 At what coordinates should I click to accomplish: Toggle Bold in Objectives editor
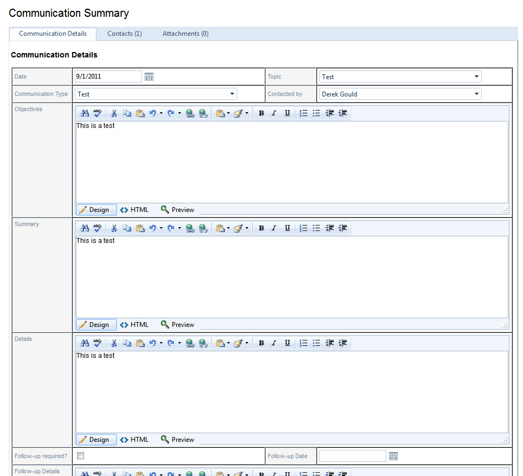click(x=261, y=113)
